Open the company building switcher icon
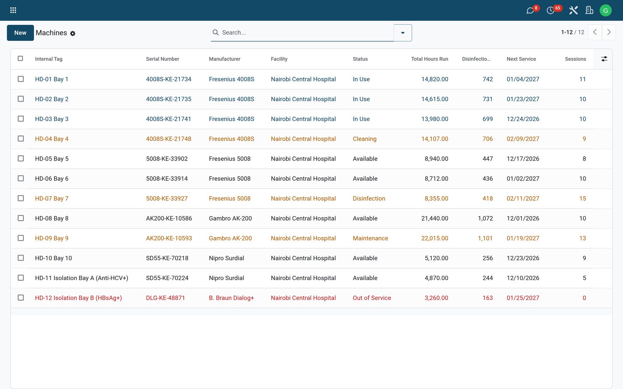 coord(590,11)
